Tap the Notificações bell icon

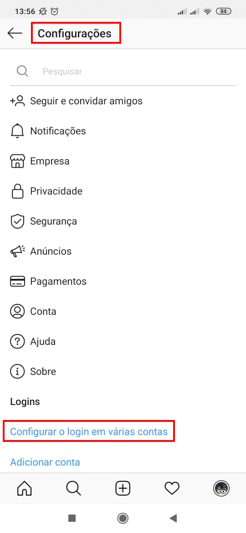pos(17,131)
